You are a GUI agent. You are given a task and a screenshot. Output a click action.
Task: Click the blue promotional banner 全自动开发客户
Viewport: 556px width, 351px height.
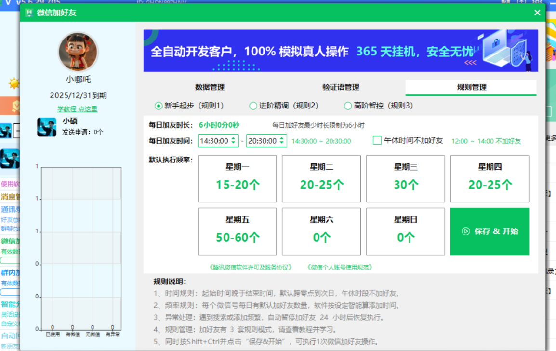(341, 51)
